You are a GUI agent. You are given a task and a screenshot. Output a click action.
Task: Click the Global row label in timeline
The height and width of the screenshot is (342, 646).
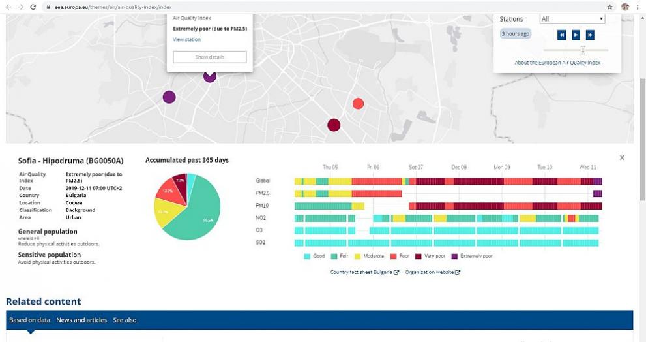click(x=263, y=181)
